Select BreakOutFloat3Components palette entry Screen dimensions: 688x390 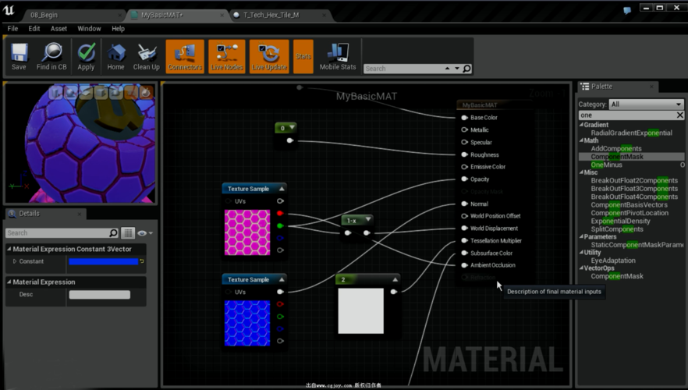pos(633,189)
